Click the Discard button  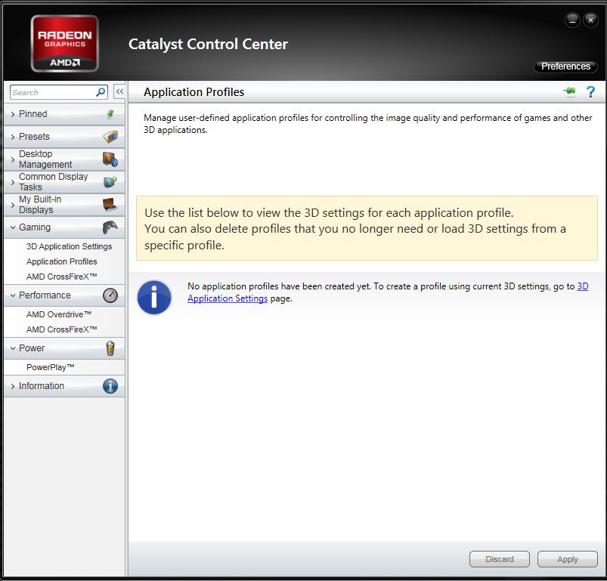tap(500, 559)
